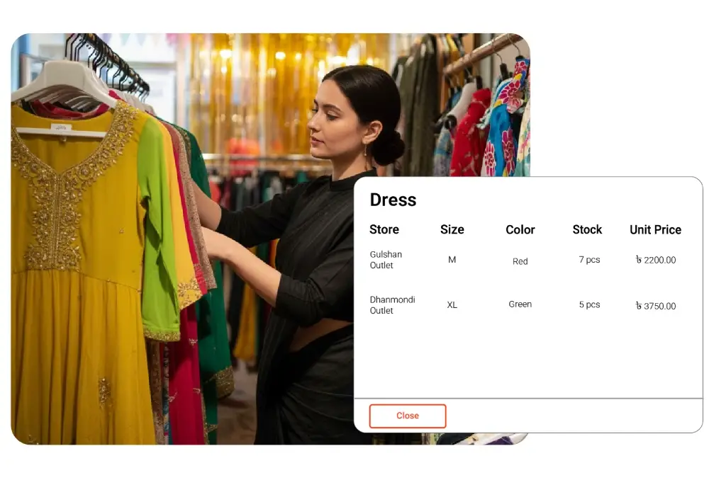
Task: Select the Dhanmondi Outlet table row
Action: click(x=525, y=304)
